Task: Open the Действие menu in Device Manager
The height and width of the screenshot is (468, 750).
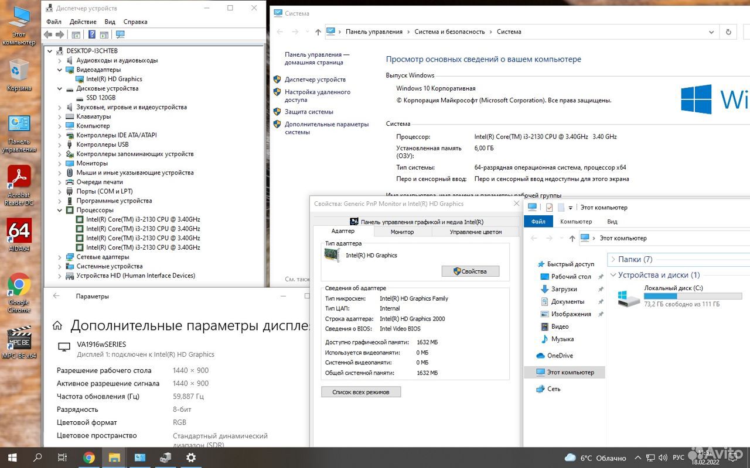Action: pyautogui.click(x=83, y=22)
